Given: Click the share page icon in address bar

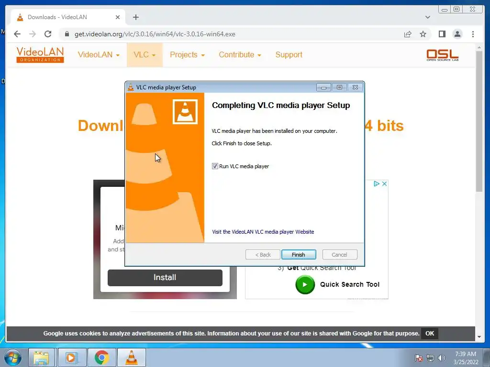Looking at the screenshot, I should 408,34.
